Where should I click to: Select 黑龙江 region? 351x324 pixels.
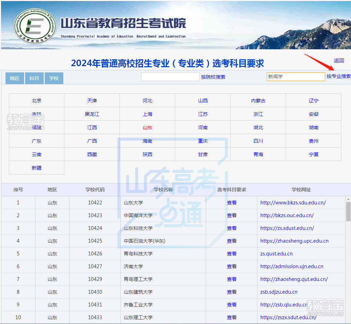(92, 114)
